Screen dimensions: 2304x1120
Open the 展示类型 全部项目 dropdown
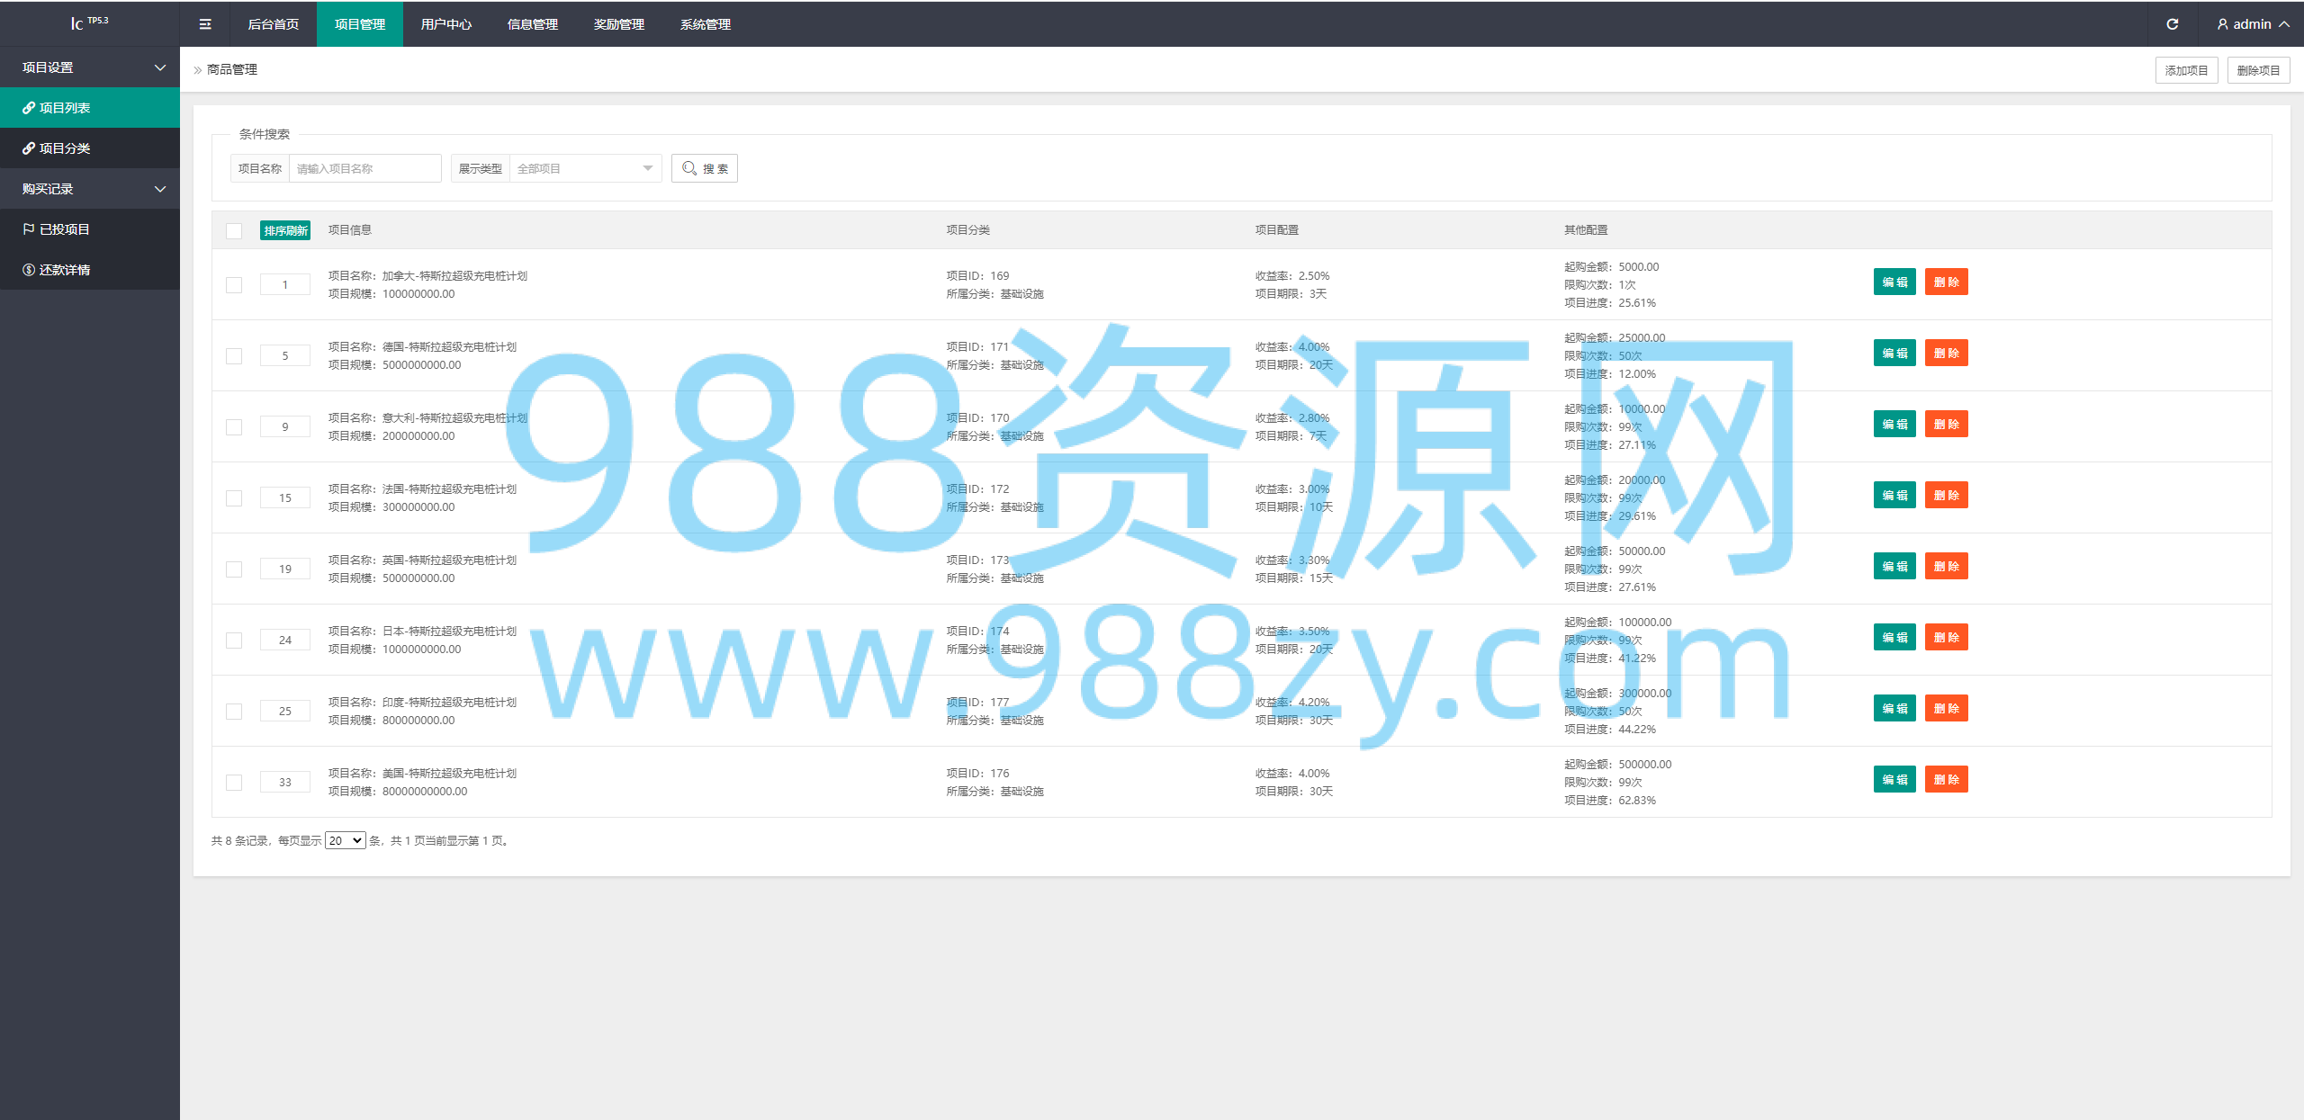pos(585,168)
